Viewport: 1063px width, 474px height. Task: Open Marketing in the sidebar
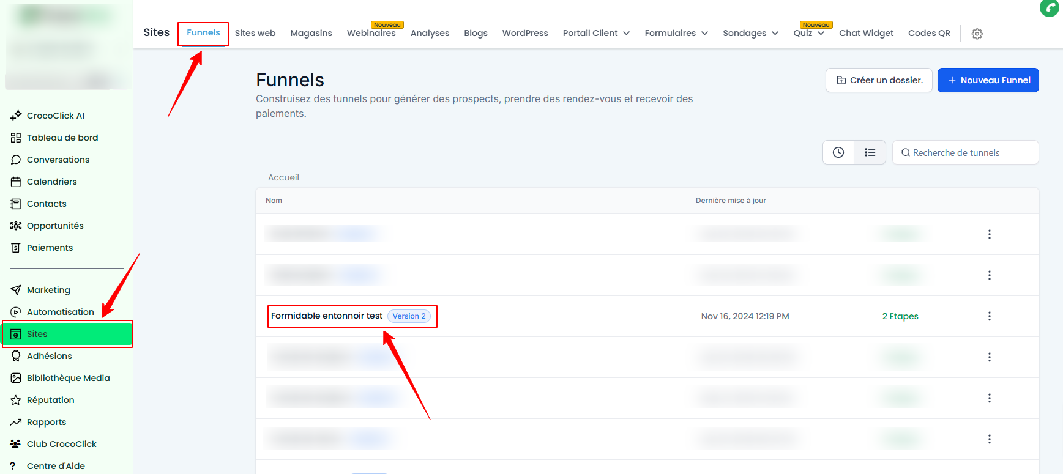48,290
